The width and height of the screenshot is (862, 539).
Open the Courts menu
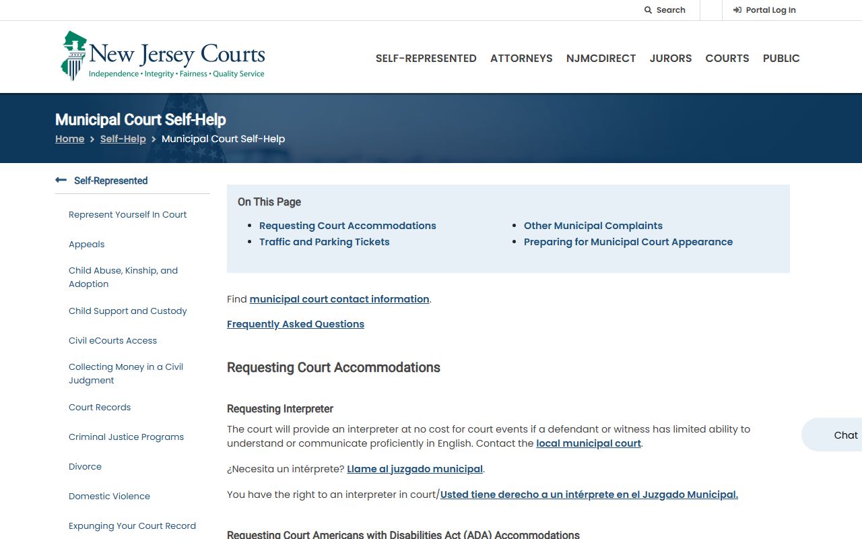(727, 59)
